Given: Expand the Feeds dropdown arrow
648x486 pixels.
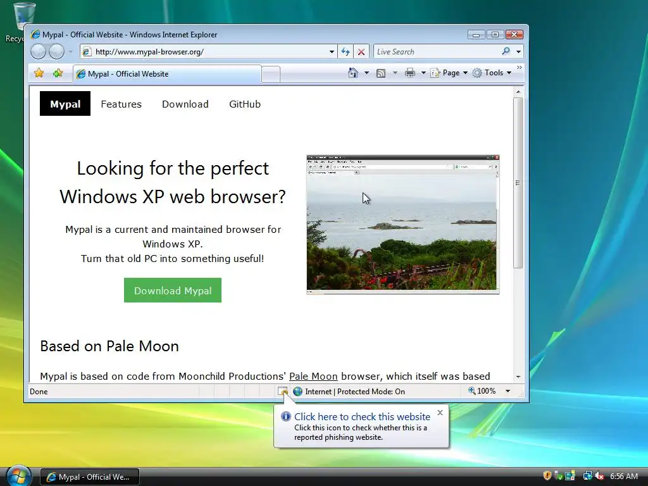Looking at the screenshot, I should [395, 73].
